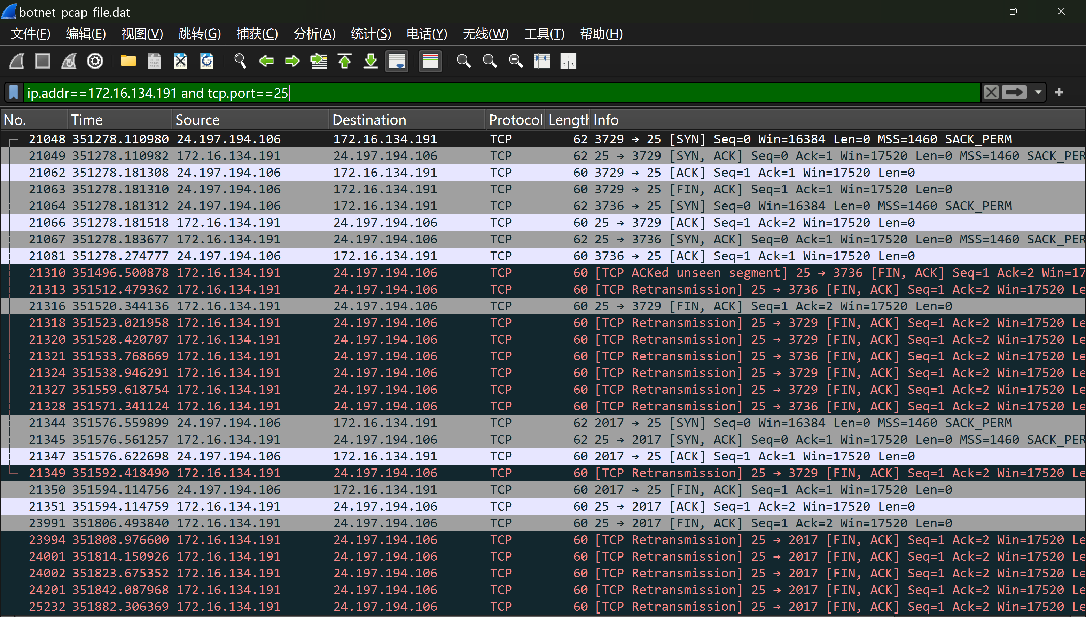Viewport: 1086px width, 617px height.
Task: Open the 文件(F) file menu
Action: 30,33
